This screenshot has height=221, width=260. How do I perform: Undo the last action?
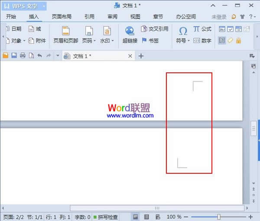[39, 55]
